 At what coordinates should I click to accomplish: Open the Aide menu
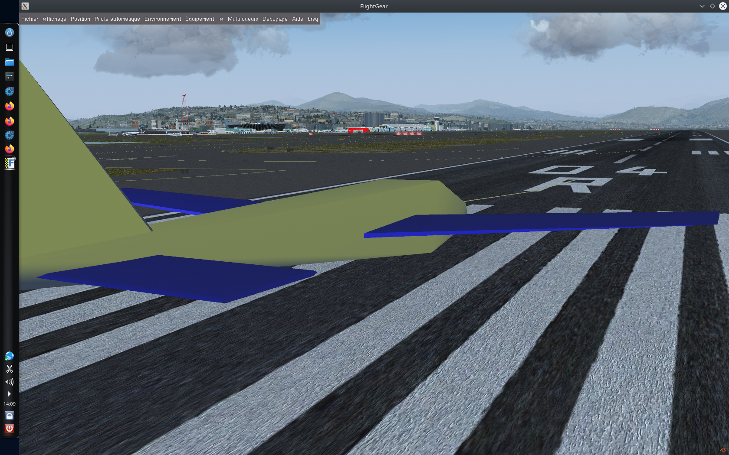click(x=297, y=19)
